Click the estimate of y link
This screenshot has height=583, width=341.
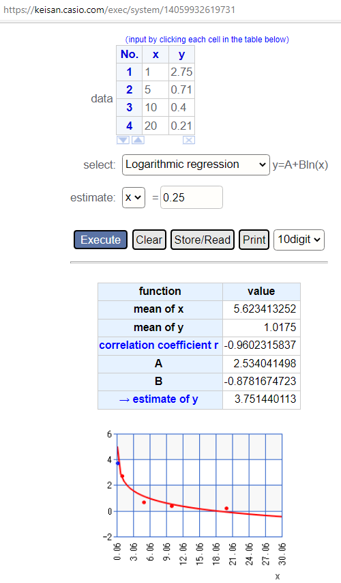(x=159, y=399)
